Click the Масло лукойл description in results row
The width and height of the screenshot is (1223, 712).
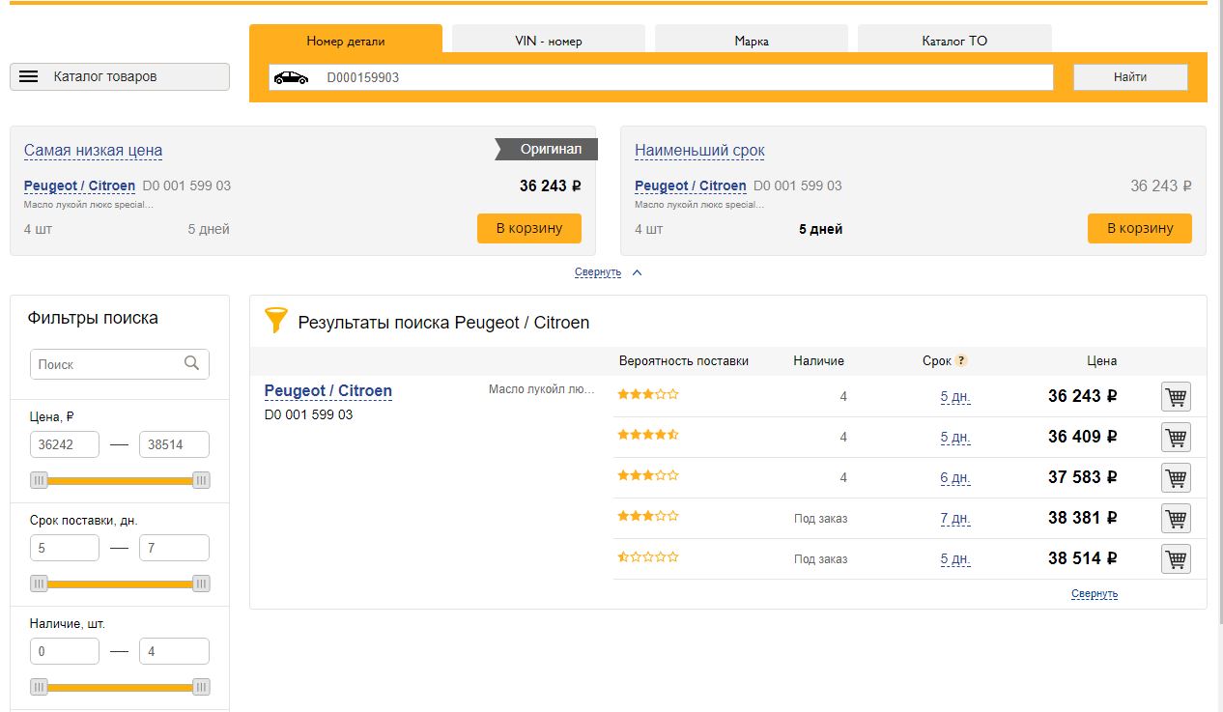click(x=542, y=389)
